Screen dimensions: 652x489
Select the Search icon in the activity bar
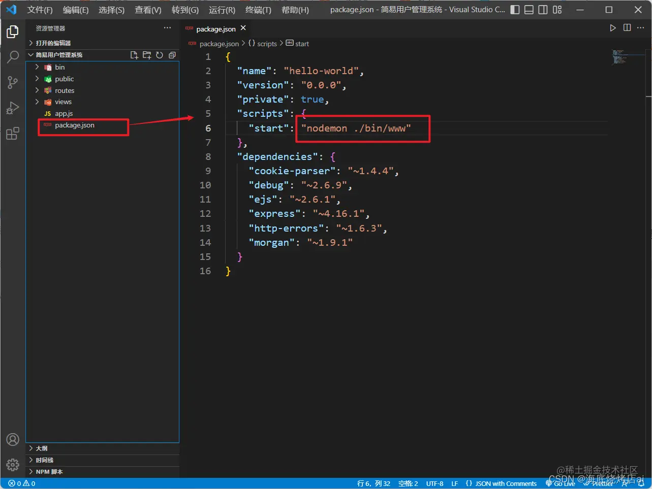tap(13, 57)
